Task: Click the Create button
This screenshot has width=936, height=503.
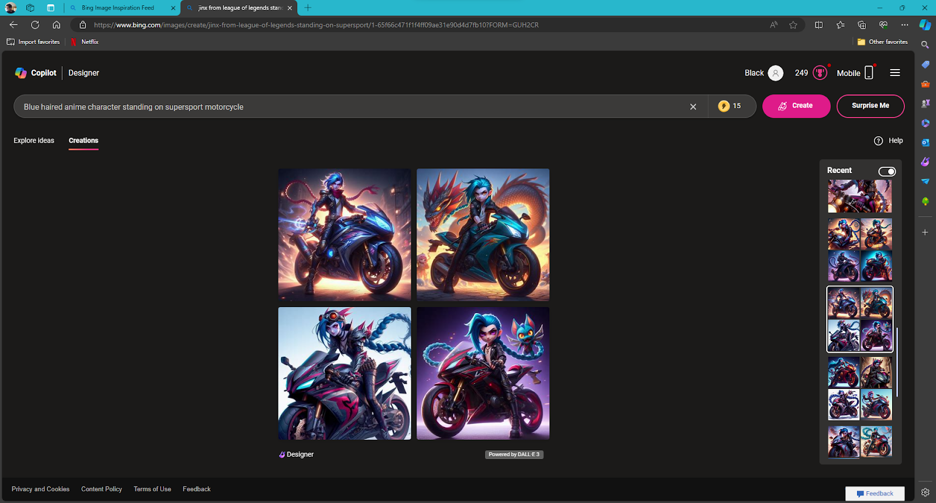Action: pyautogui.click(x=796, y=106)
